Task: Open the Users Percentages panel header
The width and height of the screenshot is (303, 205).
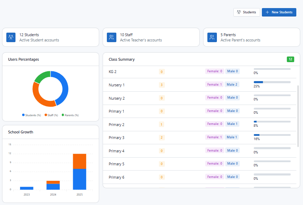Action: pyautogui.click(x=23, y=59)
